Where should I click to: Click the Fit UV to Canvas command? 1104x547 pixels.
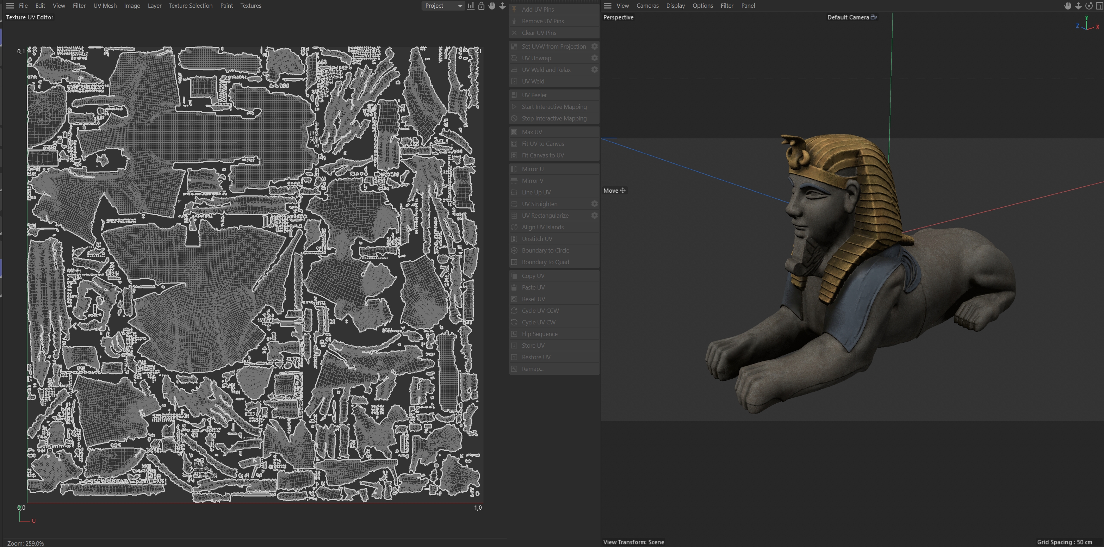point(542,144)
